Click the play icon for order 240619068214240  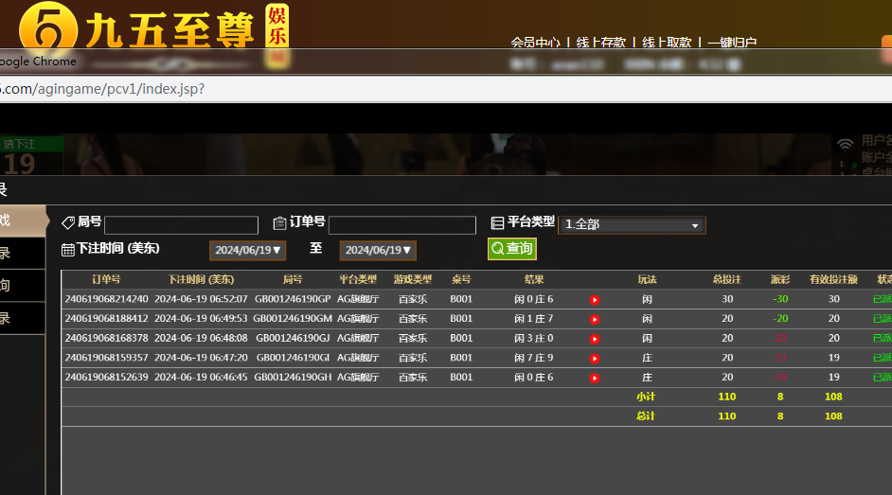595,300
